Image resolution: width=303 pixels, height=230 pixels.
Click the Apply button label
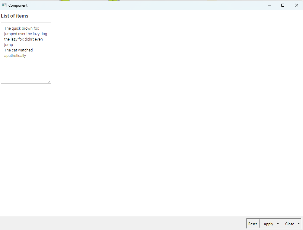pos(268,224)
